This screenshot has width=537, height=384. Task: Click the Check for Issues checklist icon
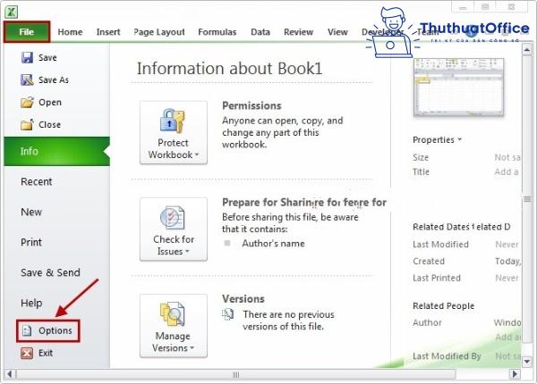tap(172, 218)
